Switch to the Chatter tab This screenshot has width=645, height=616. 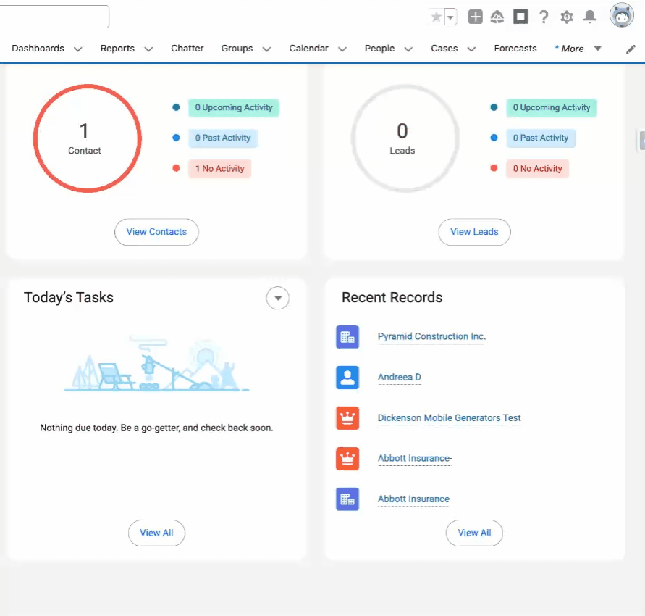coord(187,49)
